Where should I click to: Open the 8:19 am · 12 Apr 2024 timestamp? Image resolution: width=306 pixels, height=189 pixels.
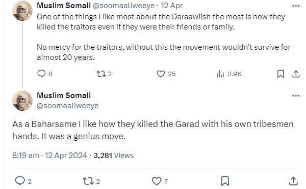click(x=49, y=155)
